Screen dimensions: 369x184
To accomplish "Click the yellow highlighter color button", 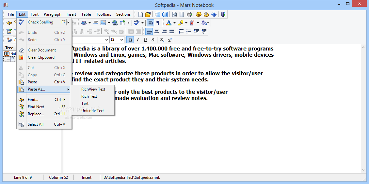I will click(181, 23).
